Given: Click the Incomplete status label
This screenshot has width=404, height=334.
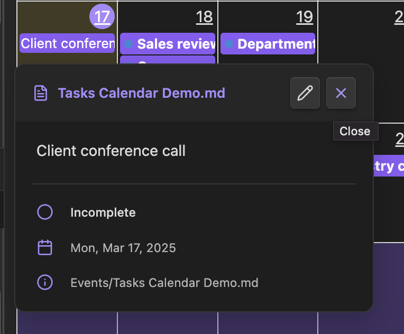Looking at the screenshot, I should (x=103, y=212).
